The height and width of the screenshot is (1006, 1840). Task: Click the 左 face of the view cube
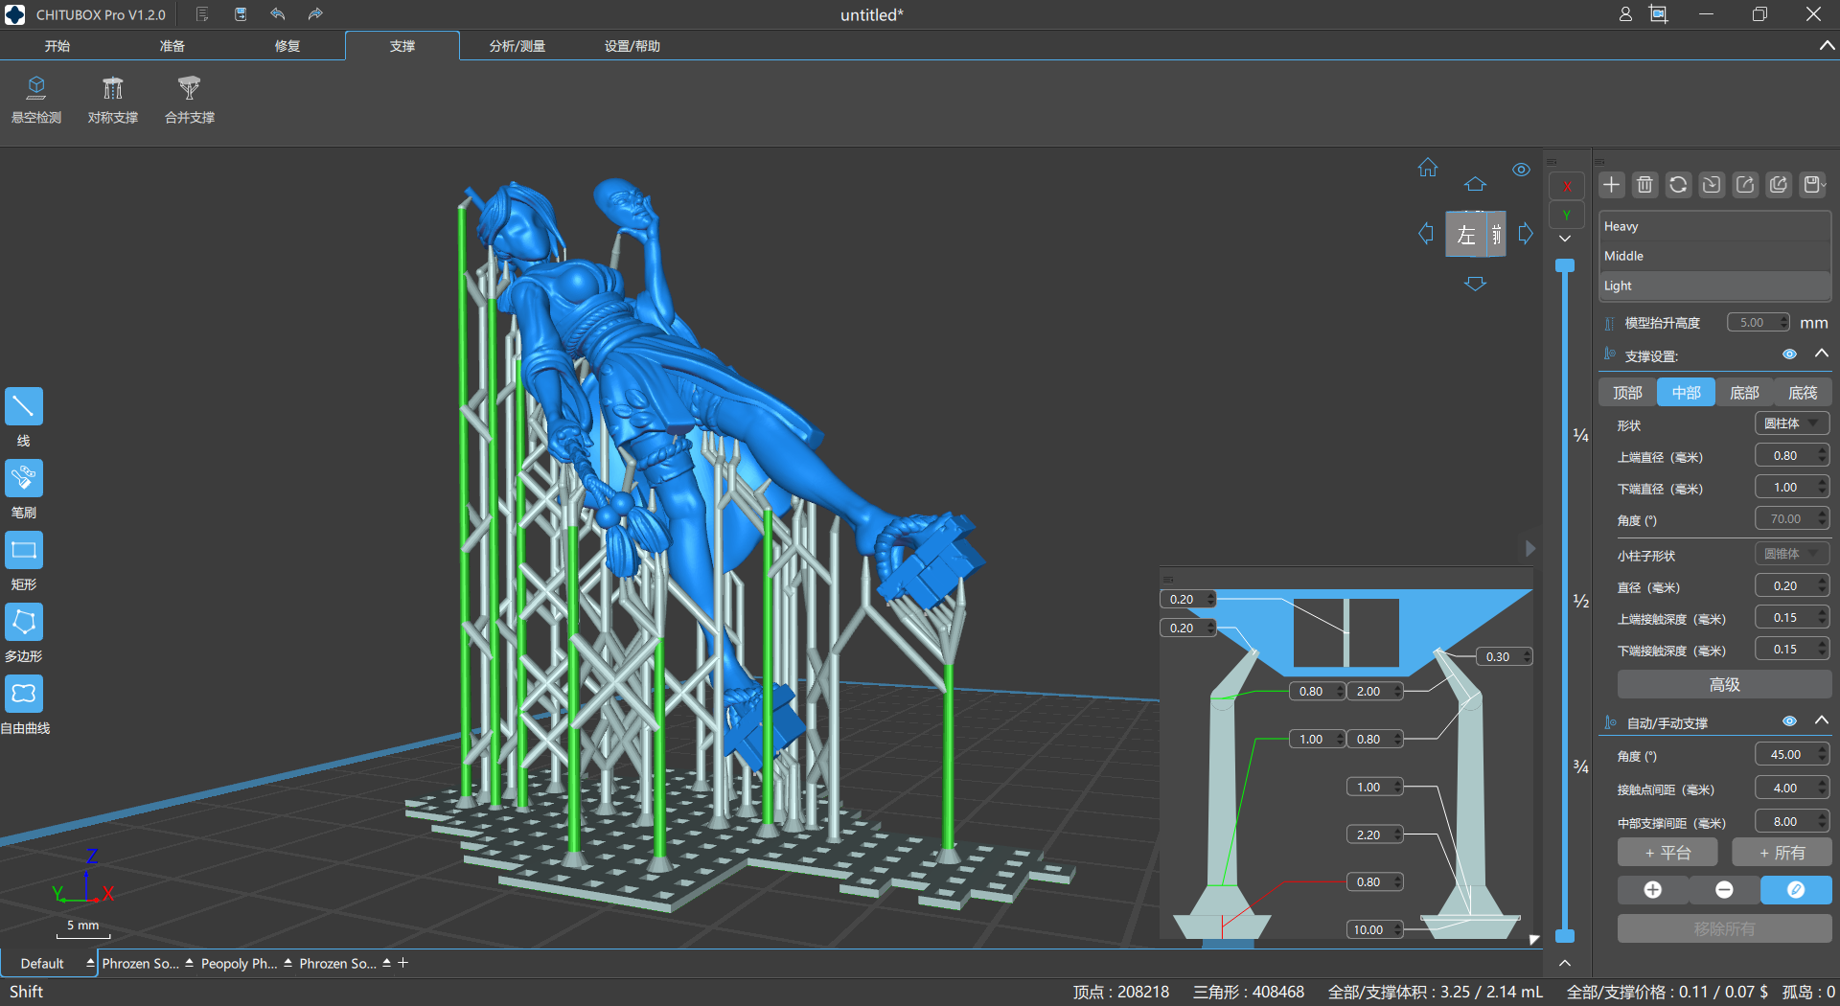[1465, 235]
